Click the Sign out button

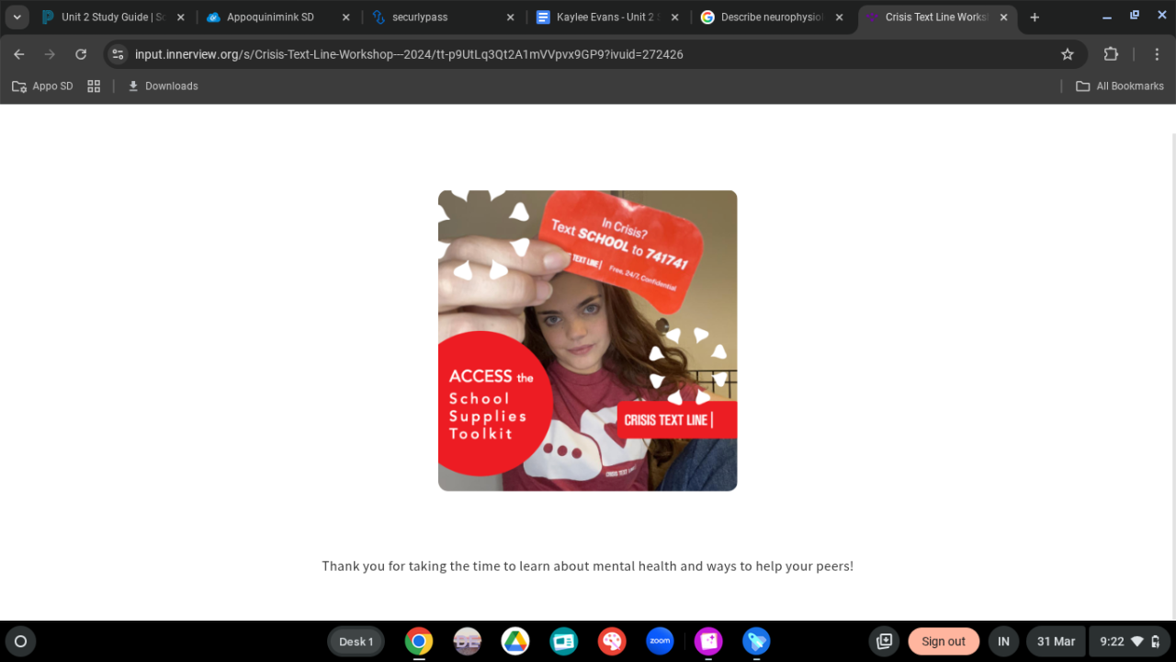(944, 642)
